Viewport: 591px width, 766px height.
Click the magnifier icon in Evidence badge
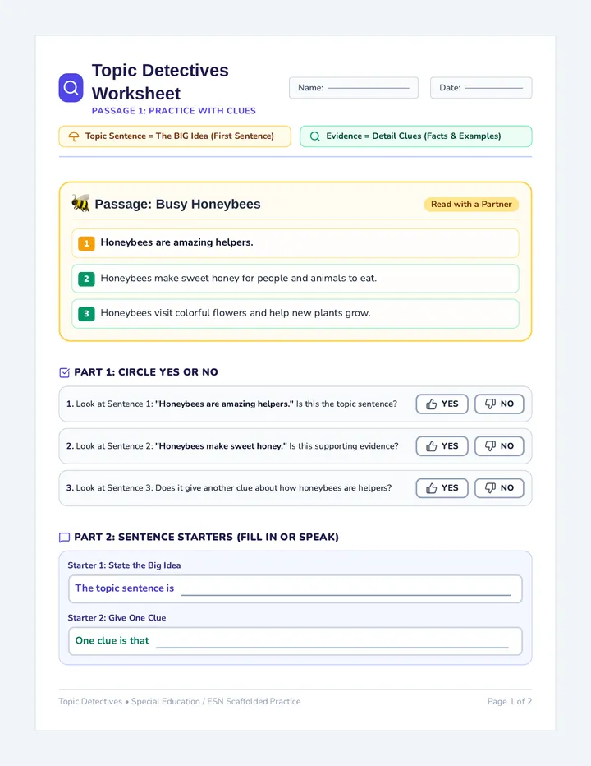(315, 136)
